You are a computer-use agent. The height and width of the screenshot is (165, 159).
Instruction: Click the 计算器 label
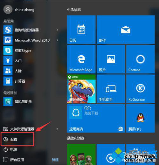point(20,81)
